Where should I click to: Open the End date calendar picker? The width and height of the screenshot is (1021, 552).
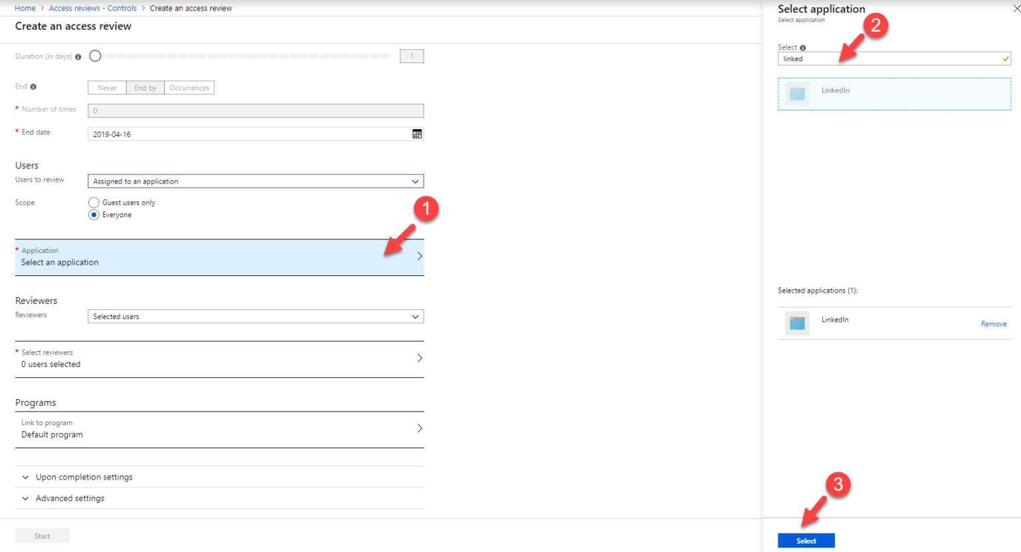tap(417, 134)
